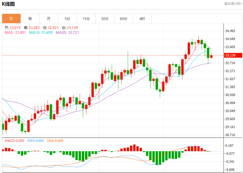243x173 pixels.
Task: Switch to the 月 monthly tab
Action: click(49, 19)
